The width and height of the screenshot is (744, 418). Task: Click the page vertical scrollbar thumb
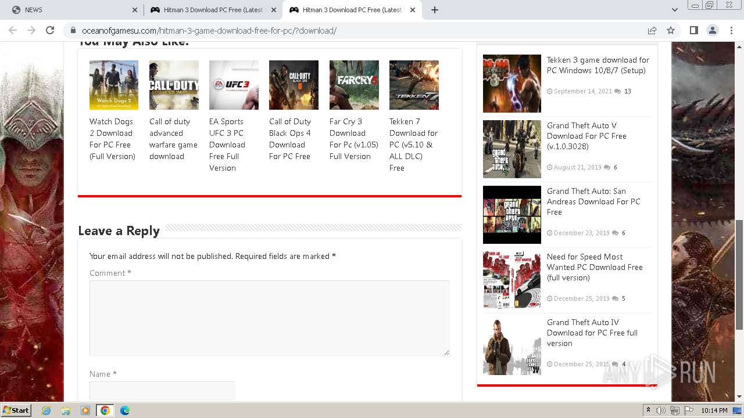(739, 275)
